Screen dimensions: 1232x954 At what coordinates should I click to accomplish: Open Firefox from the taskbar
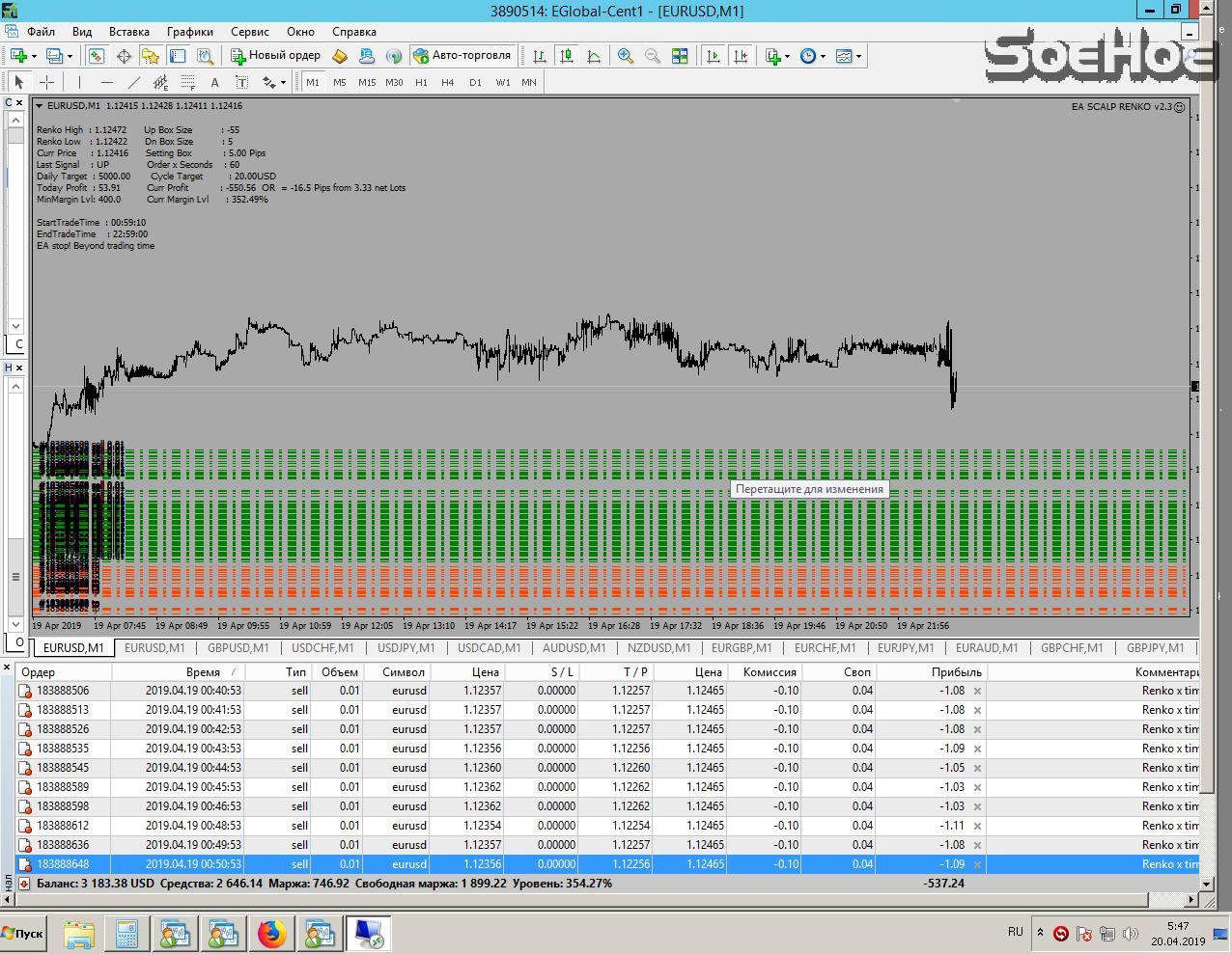point(271,934)
